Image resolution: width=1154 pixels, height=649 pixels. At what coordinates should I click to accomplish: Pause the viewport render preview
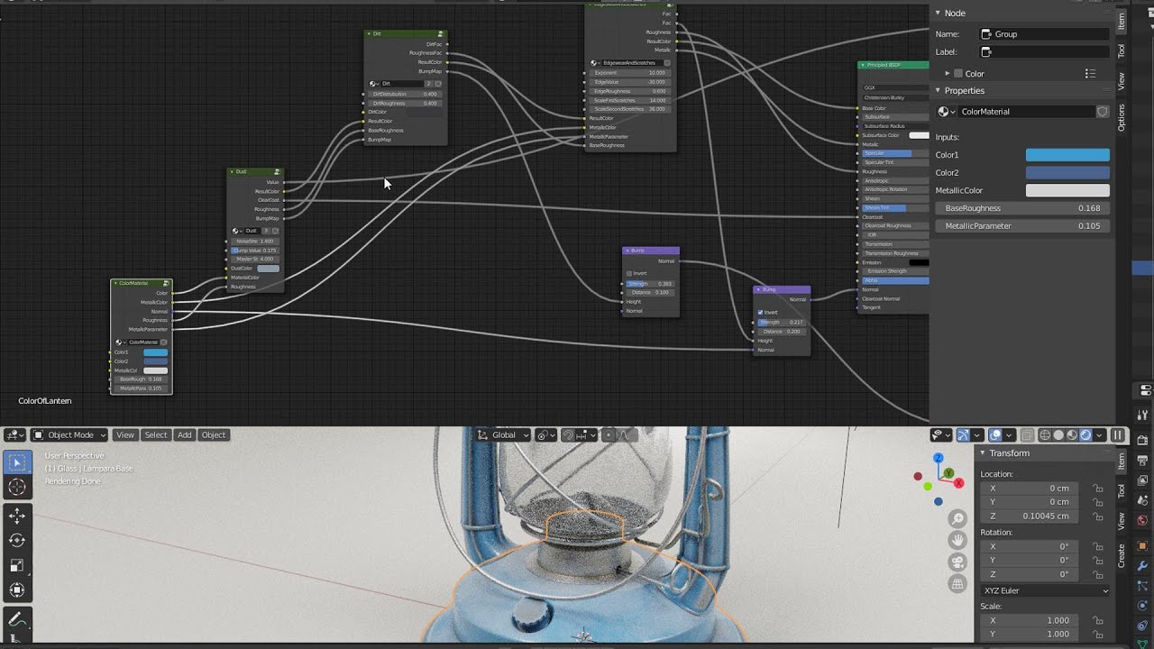click(x=1118, y=435)
